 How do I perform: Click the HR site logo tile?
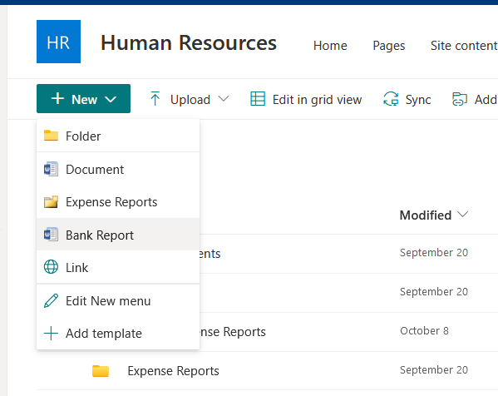tap(58, 42)
